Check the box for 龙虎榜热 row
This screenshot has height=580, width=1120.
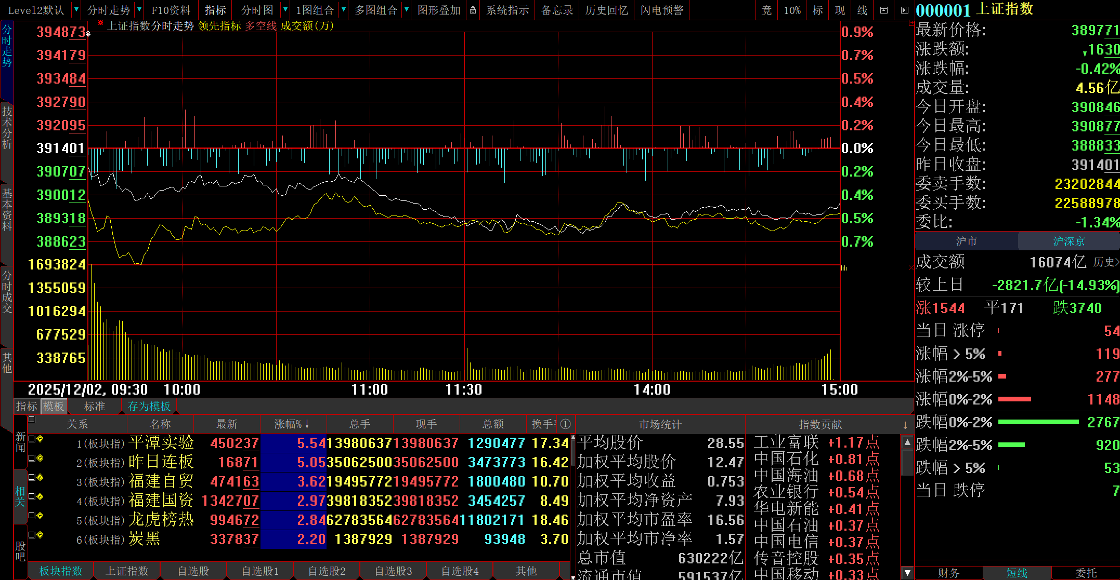click(32, 516)
